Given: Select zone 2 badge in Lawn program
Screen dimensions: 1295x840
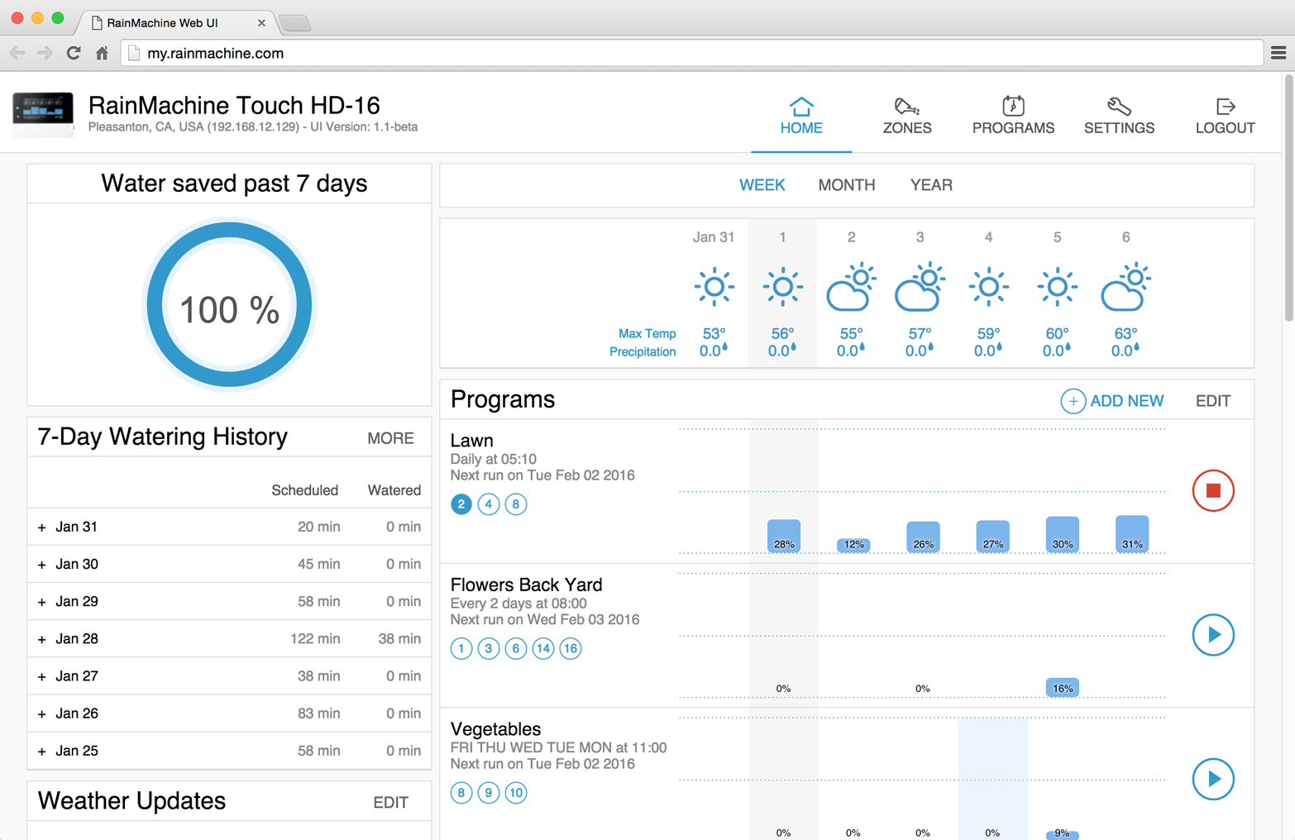Looking at the screenshot, I should (x=461, y=504).
